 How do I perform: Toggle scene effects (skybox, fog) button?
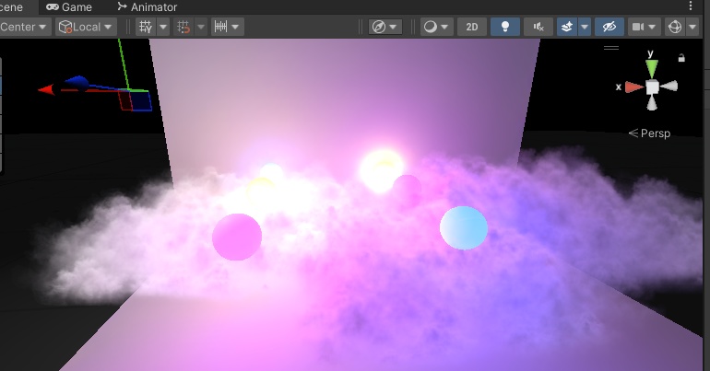pyautogui.click(x=567, y=27)
